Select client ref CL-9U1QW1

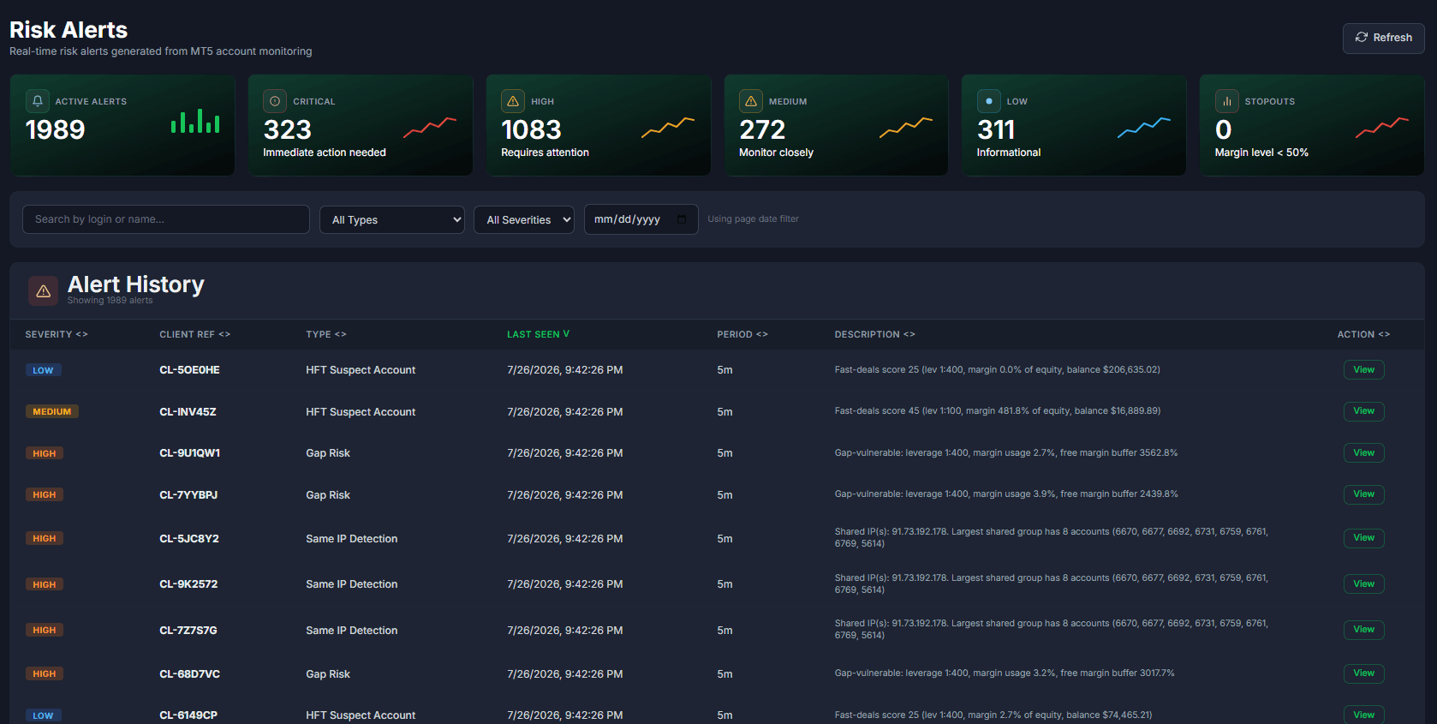pos(189,453)
